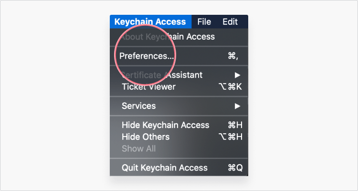Open the File menu
This screenshot has height=191, width=358.
(204, 21)
